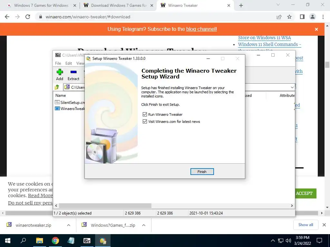
Task: Uncheck Run Winaero Tweaker checkbox
Action: 145,114
